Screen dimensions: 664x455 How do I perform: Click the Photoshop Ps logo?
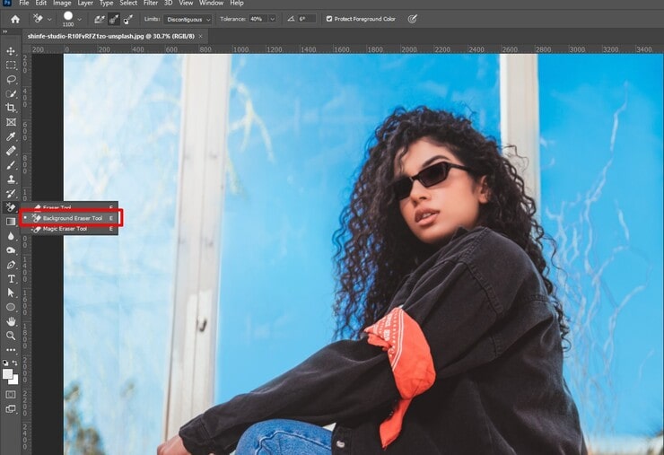(x=7, y=3)
